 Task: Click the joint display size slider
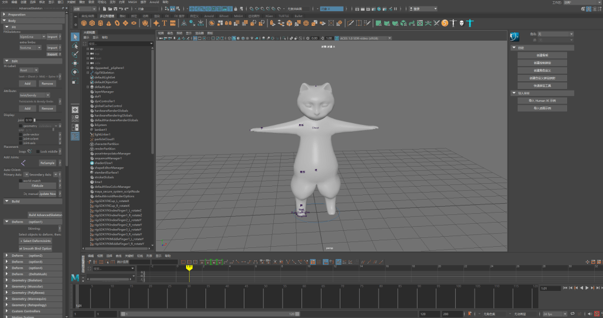(x=47, y=120)
